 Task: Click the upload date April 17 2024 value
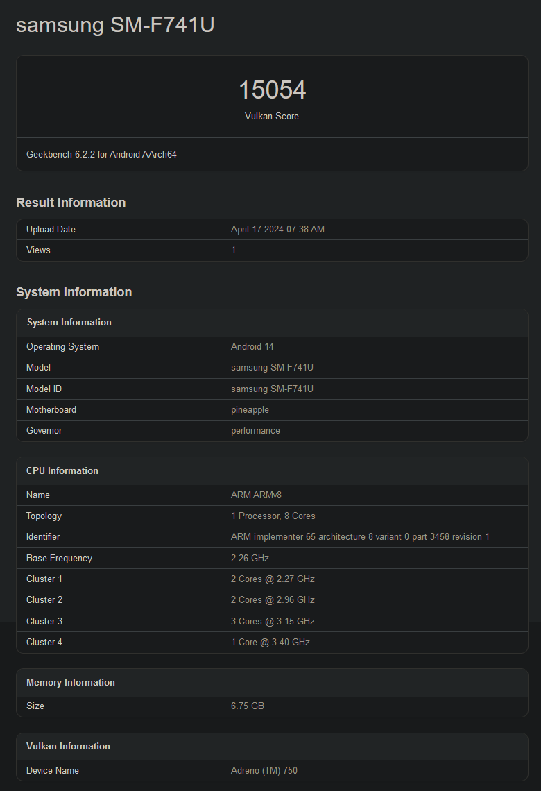coord(277,229)
